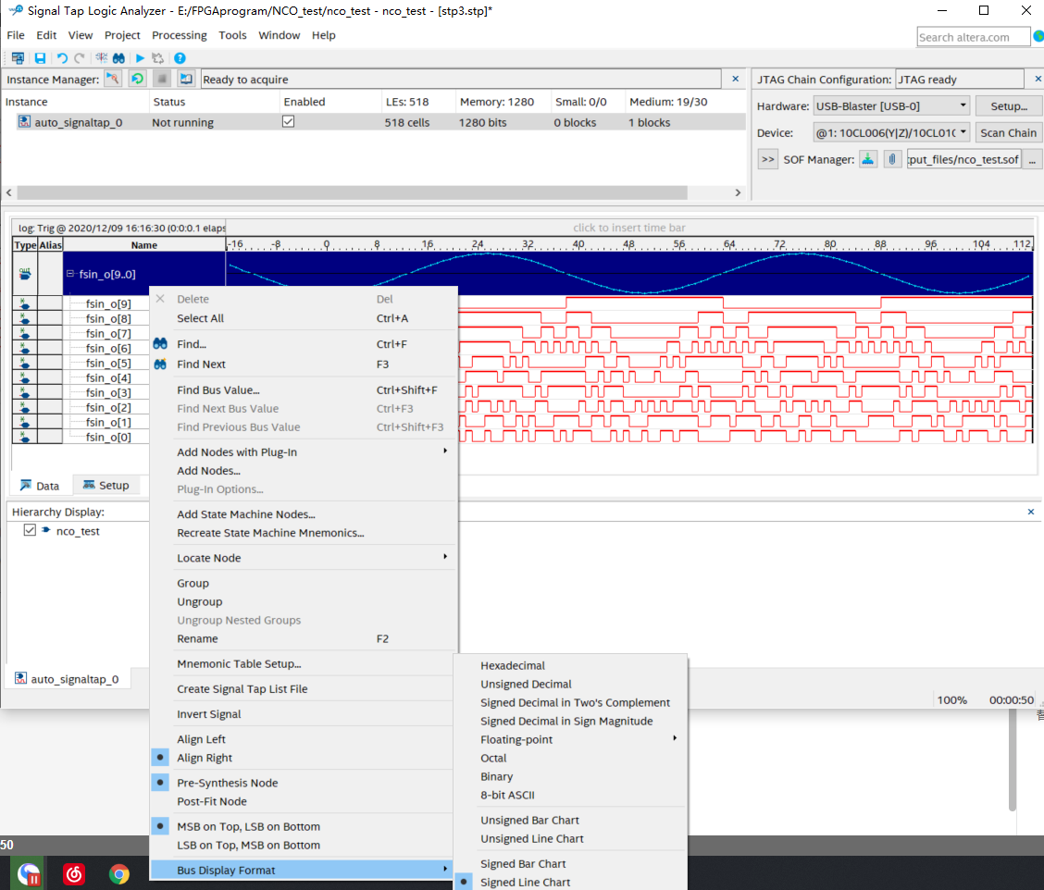This screenshot has width=1044, height=890.
Task: Select the Pre-Synthesis Node option
Action: pos(227,783)
